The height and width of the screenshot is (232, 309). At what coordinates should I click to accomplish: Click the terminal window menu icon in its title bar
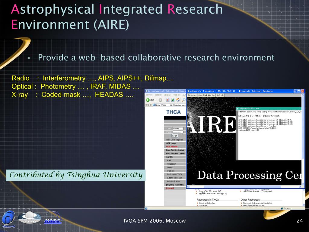pos(237,108)
